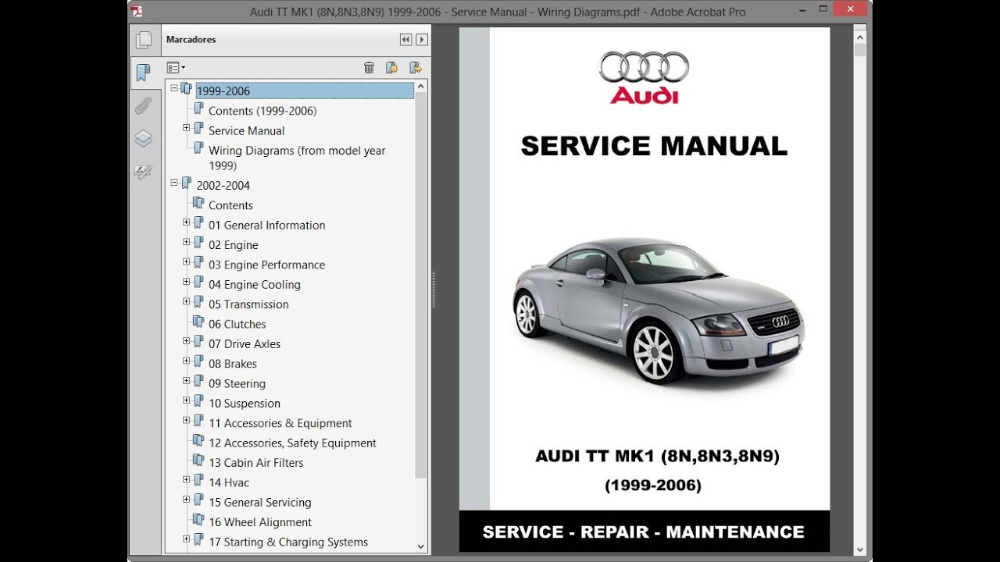Open the Layers panel icon

[143, 139]
